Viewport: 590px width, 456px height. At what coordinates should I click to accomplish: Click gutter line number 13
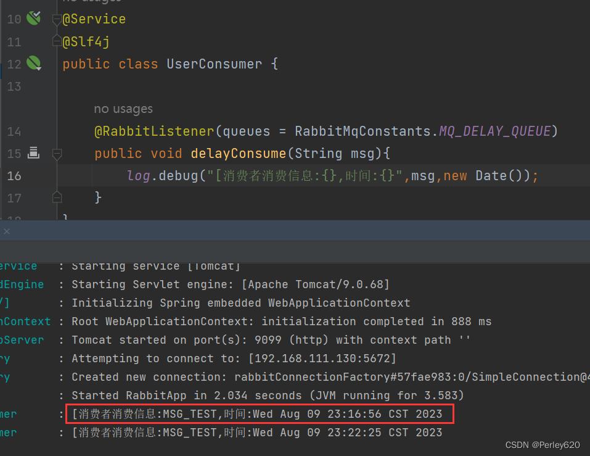14,86
